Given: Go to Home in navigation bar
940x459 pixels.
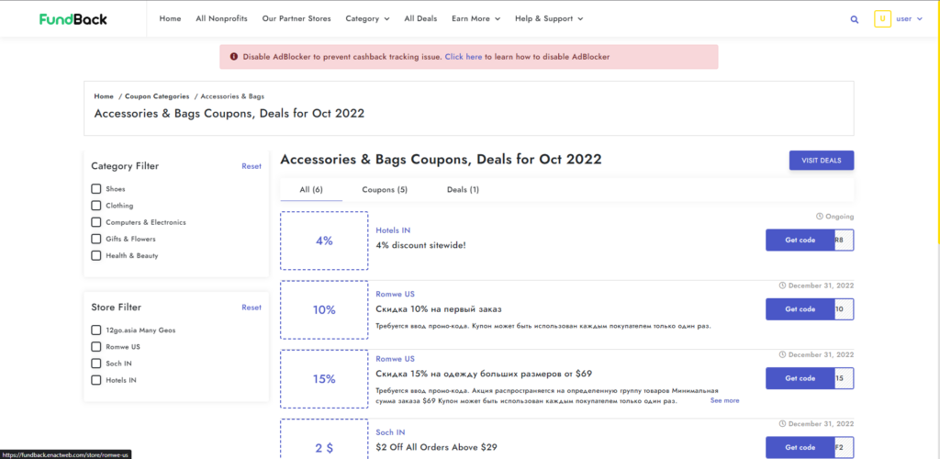Looking at the screenshot, I should [x=170, y=18].
